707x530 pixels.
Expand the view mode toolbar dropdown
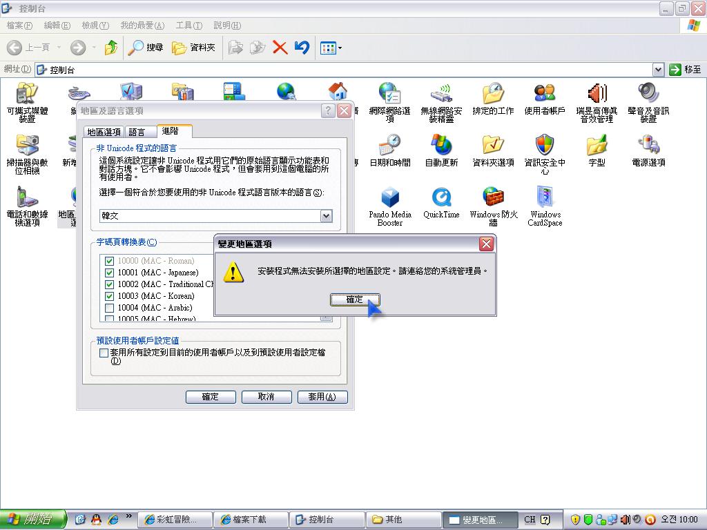pyautogui.click(x=339, y=48)
